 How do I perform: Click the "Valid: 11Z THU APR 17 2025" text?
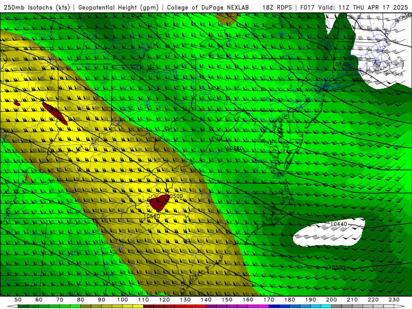point(363,8)
